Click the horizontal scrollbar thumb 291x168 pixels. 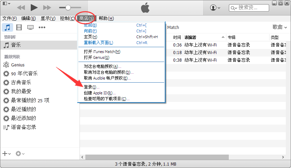point(157,157)
